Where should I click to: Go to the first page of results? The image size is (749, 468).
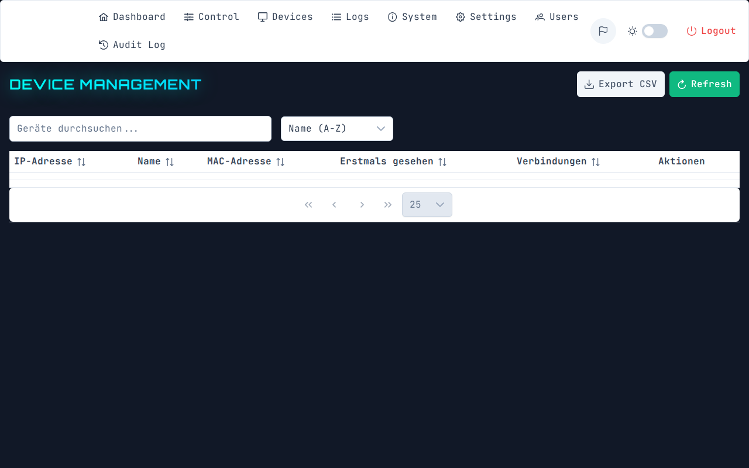308,205
